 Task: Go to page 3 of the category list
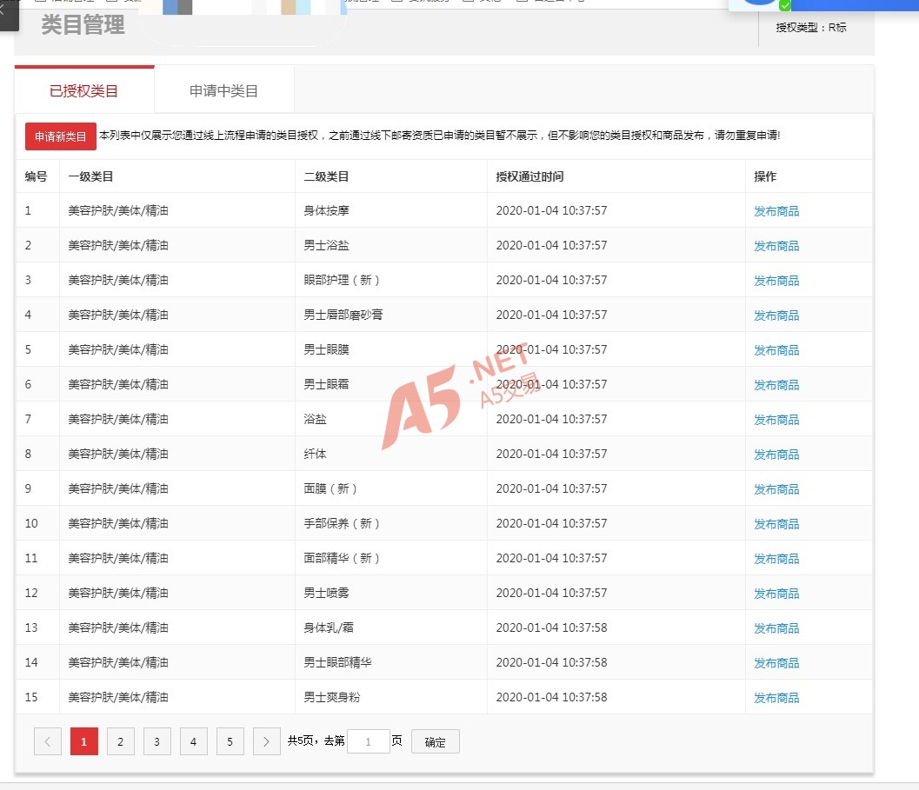[157, 741]
